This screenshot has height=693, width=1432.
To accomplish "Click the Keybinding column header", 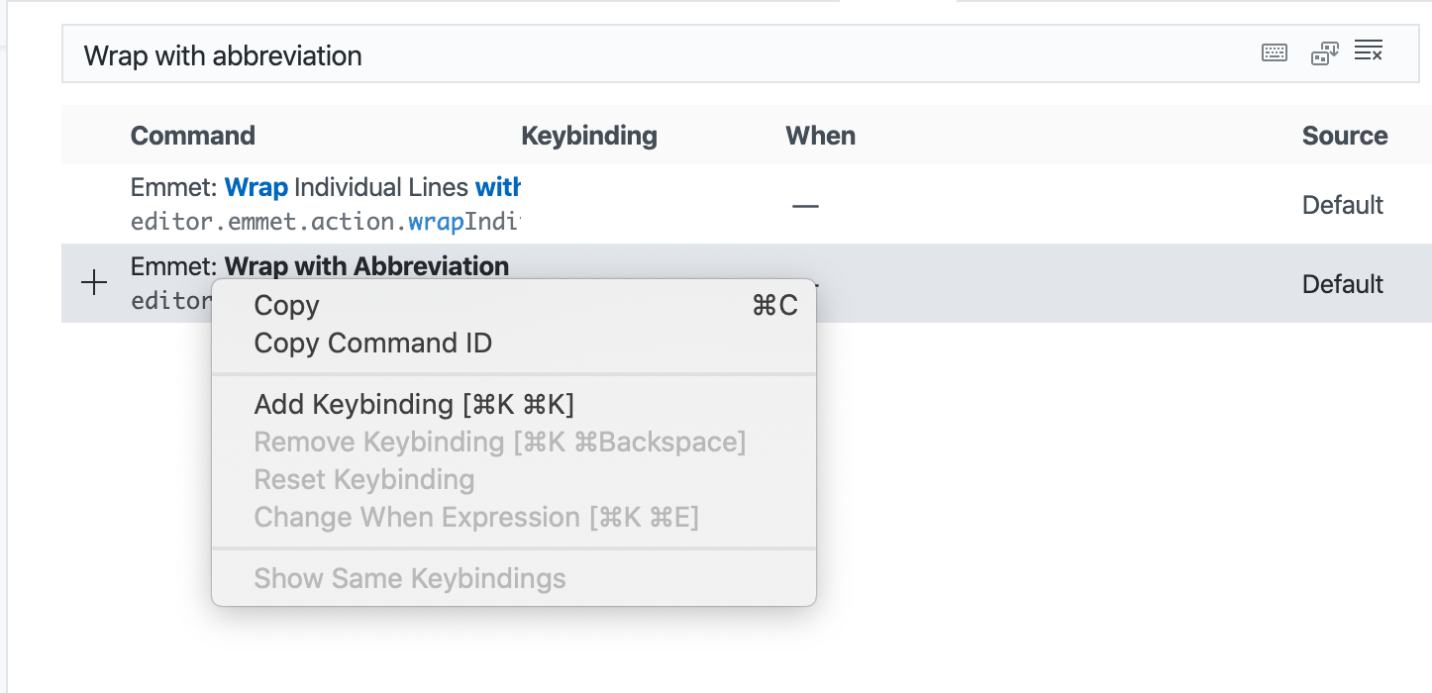I will tap(588, 136).
